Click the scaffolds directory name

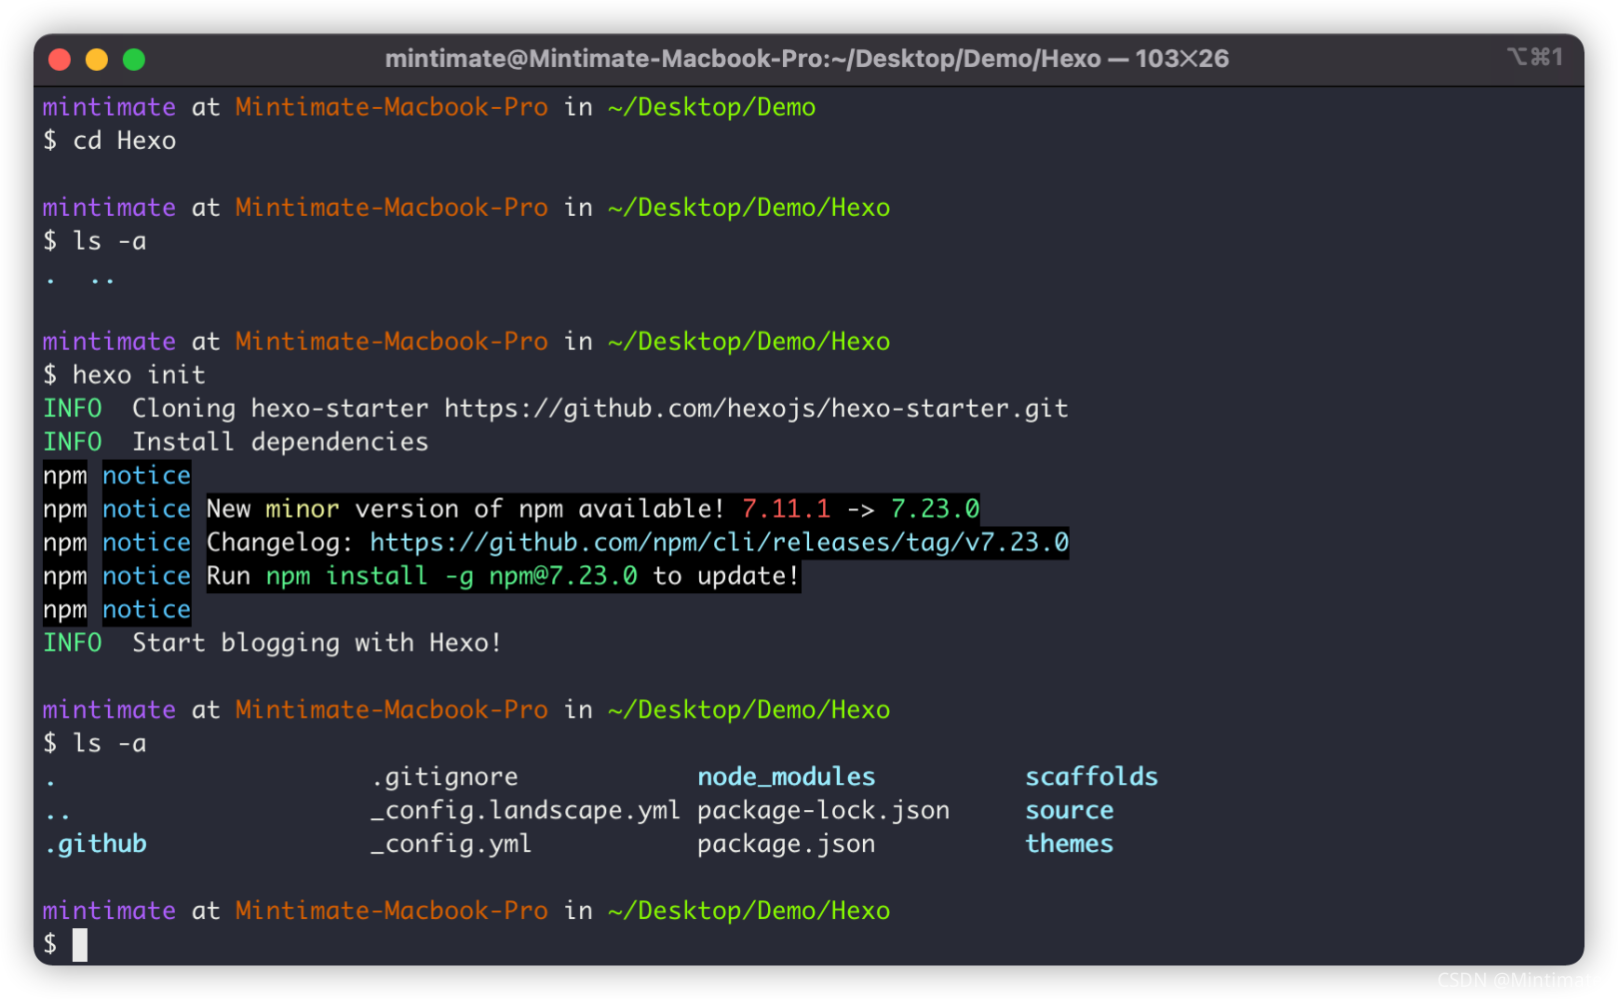tap(1092, 776)
